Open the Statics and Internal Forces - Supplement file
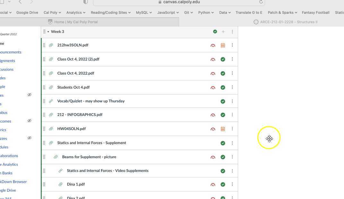 pyautogui.click(x=91, y=143)
